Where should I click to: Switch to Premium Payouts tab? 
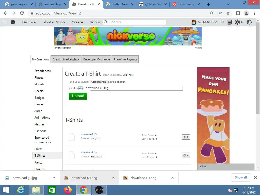(125, 59)
